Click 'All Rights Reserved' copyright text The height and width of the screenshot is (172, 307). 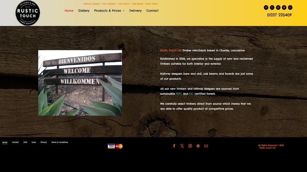tap(271, 147)
